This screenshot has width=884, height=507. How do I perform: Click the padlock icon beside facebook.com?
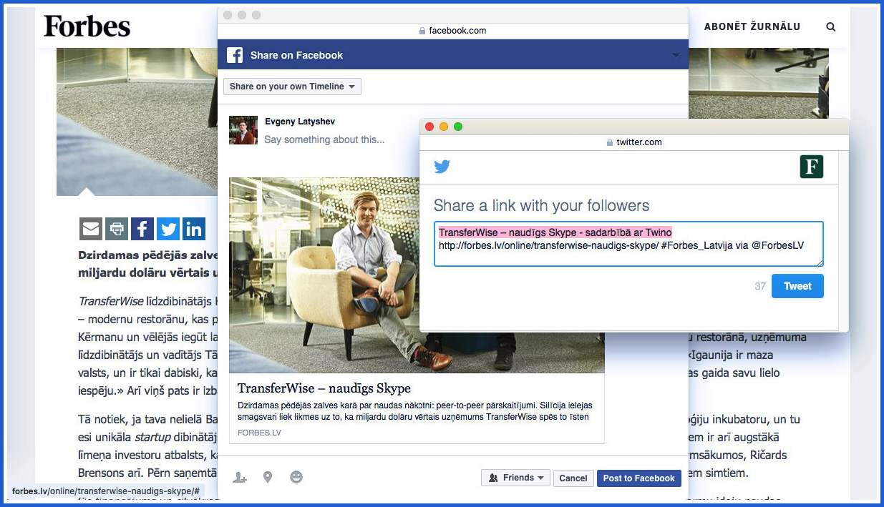pyautogui.click(x=422, y=31)
